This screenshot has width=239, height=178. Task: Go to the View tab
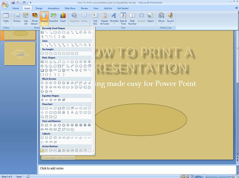(x=96, y=8)
